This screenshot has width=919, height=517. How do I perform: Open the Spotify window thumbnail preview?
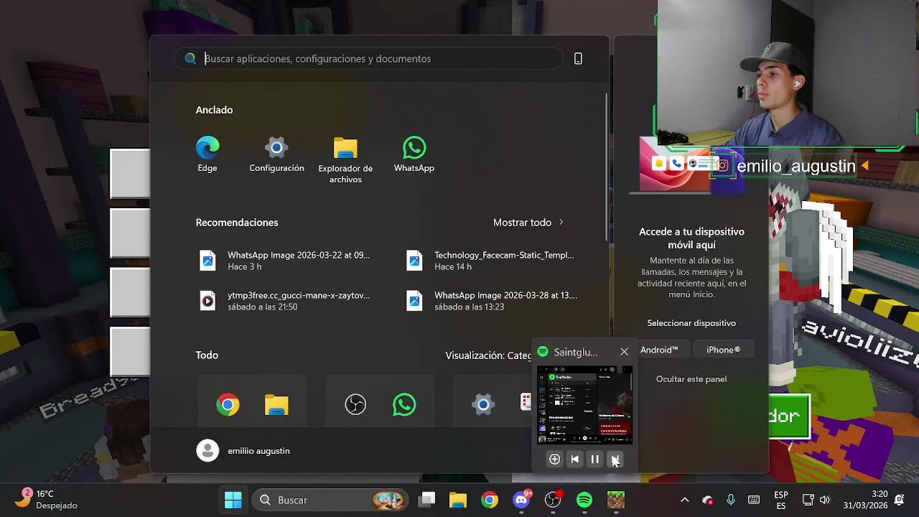(x=584, y=405)
